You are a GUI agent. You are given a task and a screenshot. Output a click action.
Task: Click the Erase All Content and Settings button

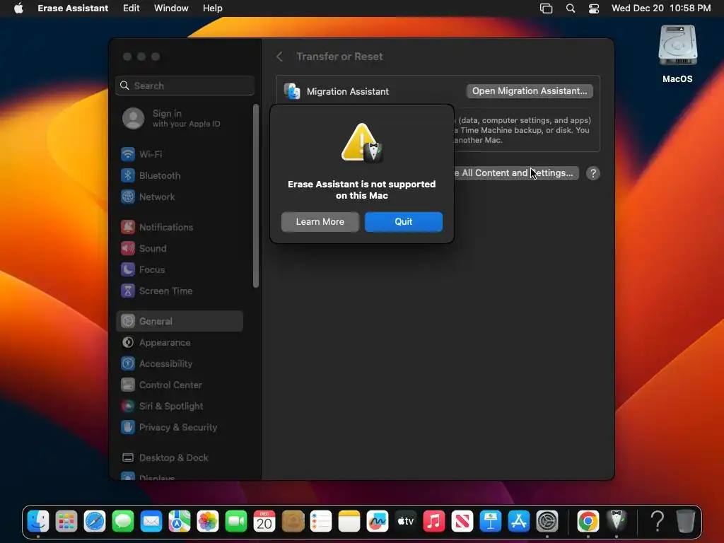[516, 173]
